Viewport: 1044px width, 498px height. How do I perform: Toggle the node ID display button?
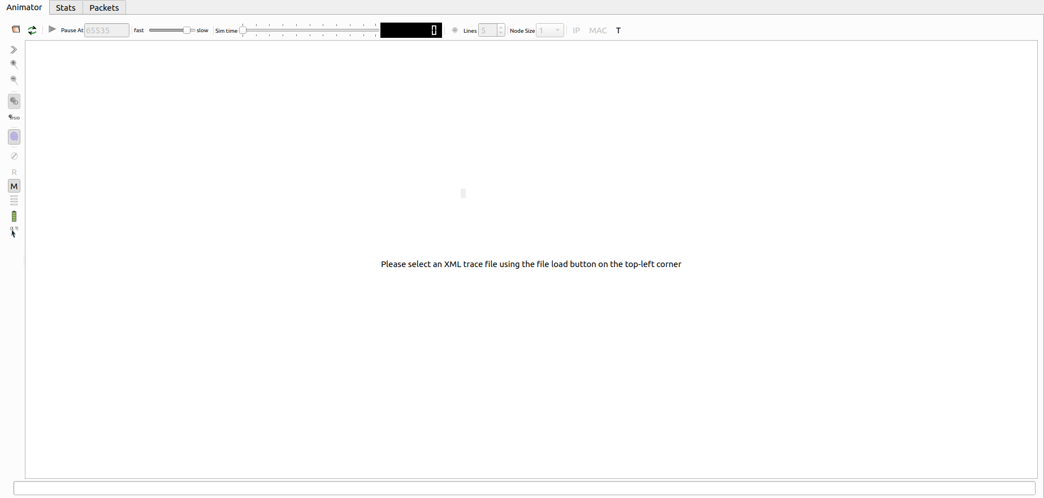[x=14, y=102]
